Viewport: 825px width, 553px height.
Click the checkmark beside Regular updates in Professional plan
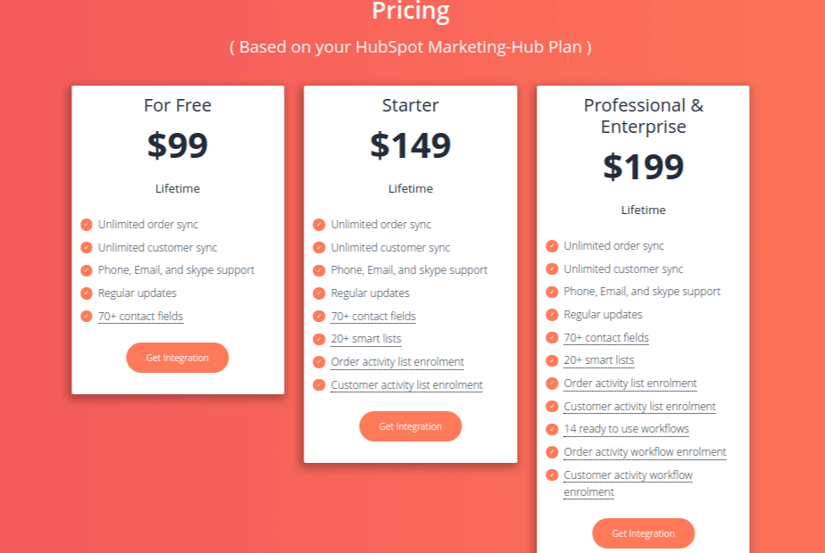[x=552, y=315]
